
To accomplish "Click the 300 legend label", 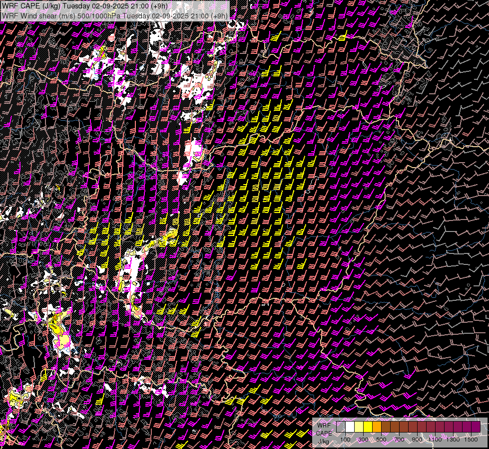I will click(363, 440).
